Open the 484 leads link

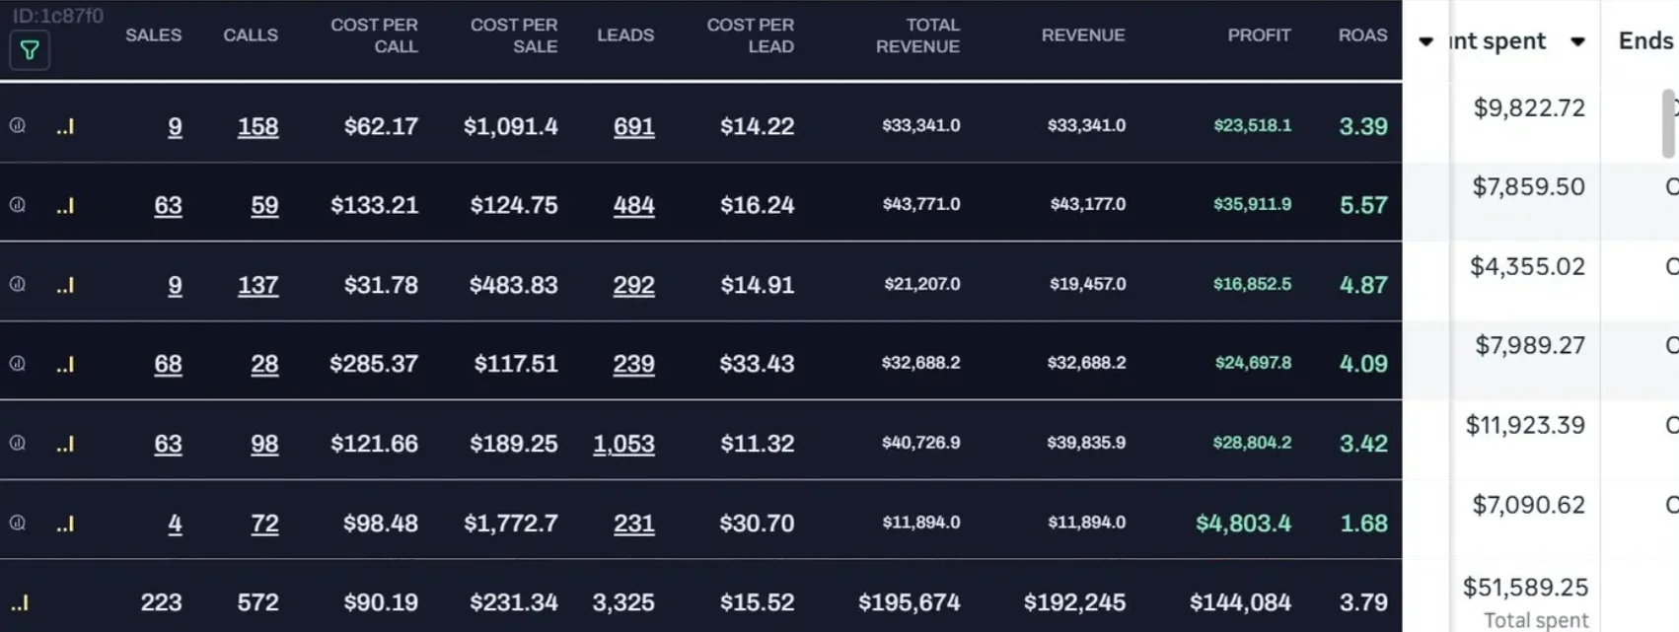click(x=633, y=205)
